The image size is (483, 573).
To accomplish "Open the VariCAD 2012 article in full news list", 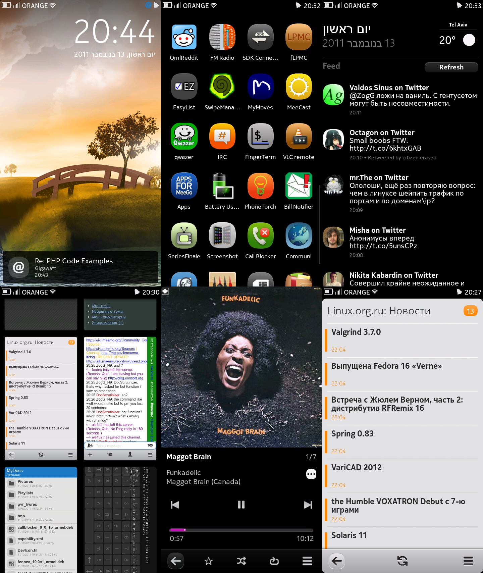I will [x=402, y=476].
